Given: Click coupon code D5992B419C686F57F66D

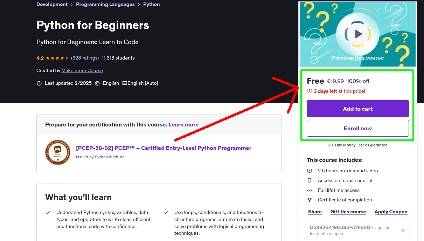Looking at the screenshot, I should pos(340,227).
